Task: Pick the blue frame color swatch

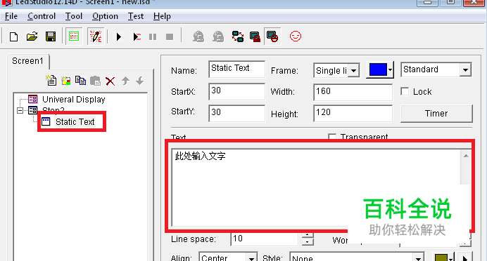Action: [x=378, y=70]
